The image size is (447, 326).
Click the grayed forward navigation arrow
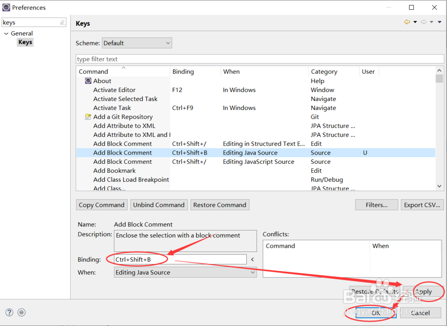tap(423, 22)
